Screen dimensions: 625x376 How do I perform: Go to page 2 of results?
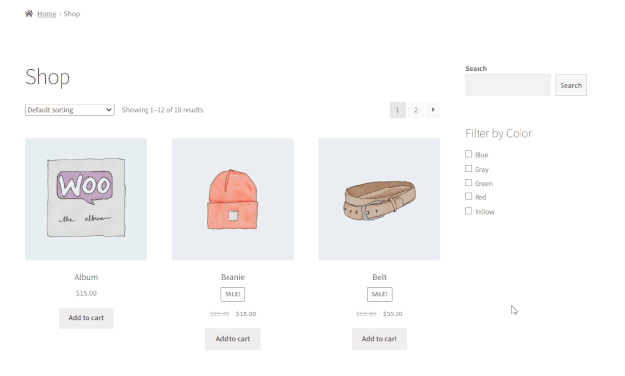point(416,110)
